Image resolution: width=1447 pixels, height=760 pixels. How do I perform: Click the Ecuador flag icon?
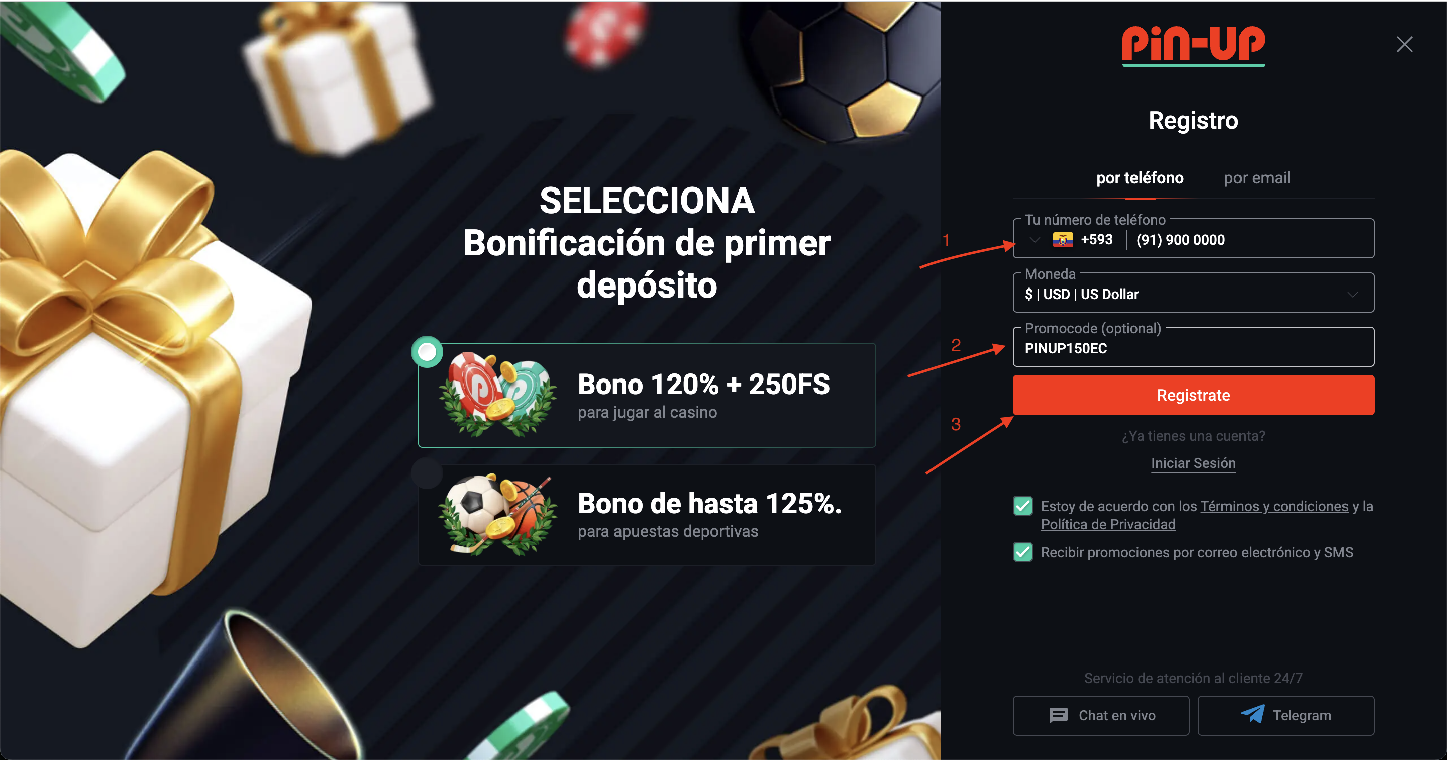tap(1063, 240)
